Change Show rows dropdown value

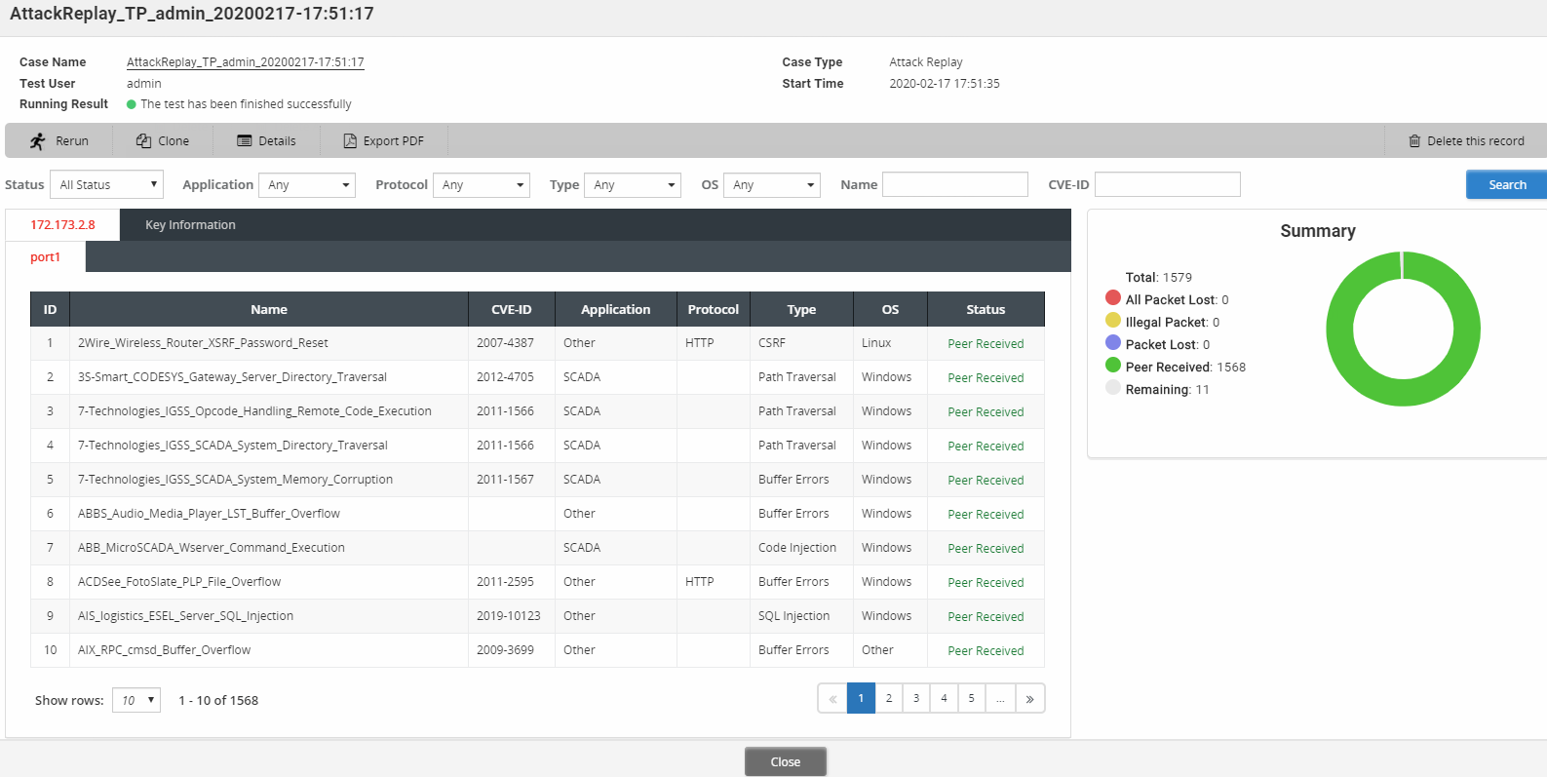click(x=136, y=700)
